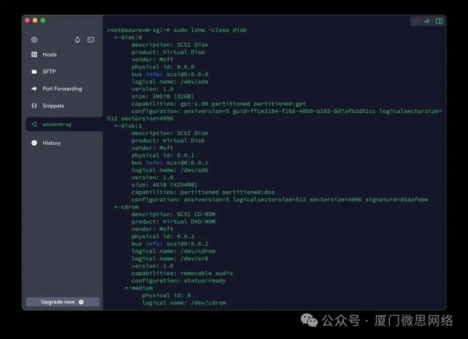
Task: Click 'physical id: 0.0.2' line
Action: (162, 236)
